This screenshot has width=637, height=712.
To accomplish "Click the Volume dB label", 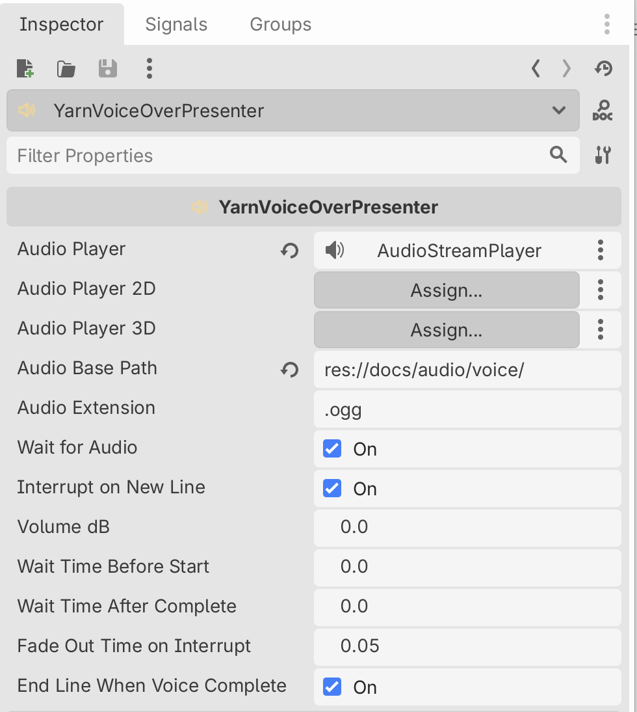I will [x=64, y=527].
